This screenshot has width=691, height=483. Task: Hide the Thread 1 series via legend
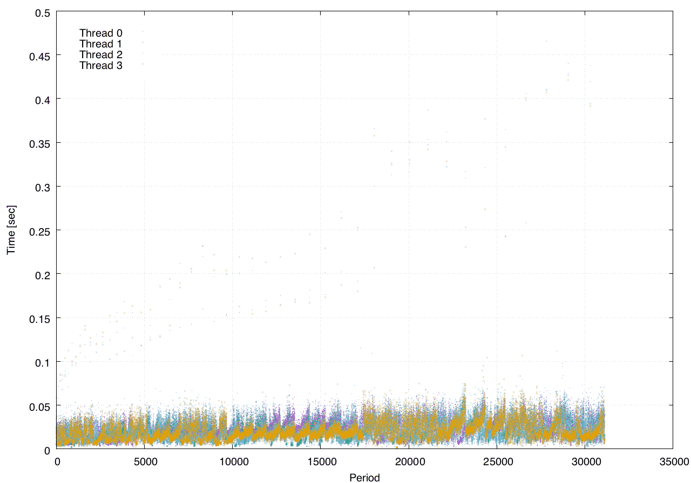click(101, 44)
